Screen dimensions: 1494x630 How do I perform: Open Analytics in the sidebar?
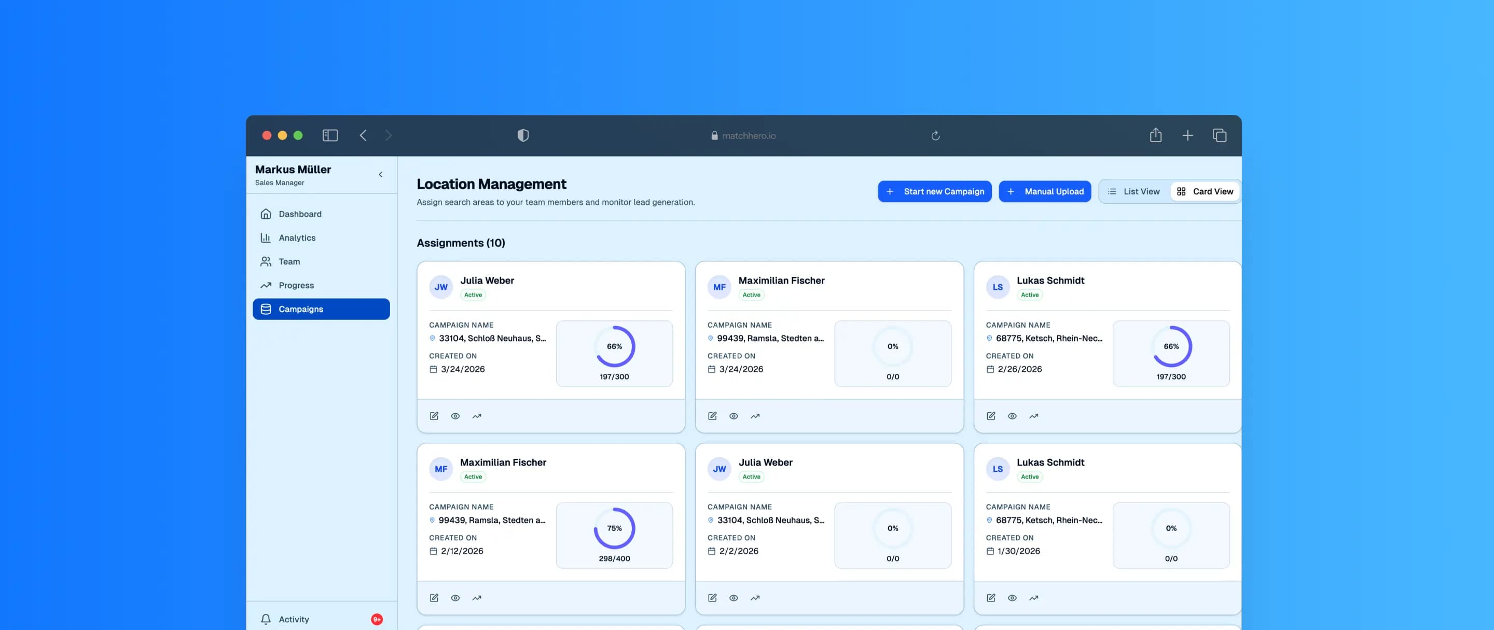tap(297, 237)
